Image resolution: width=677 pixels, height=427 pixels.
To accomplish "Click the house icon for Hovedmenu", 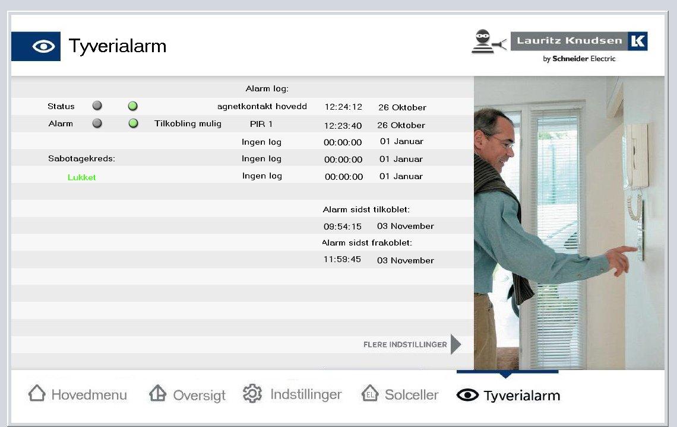I will click(x=37, y=394).
